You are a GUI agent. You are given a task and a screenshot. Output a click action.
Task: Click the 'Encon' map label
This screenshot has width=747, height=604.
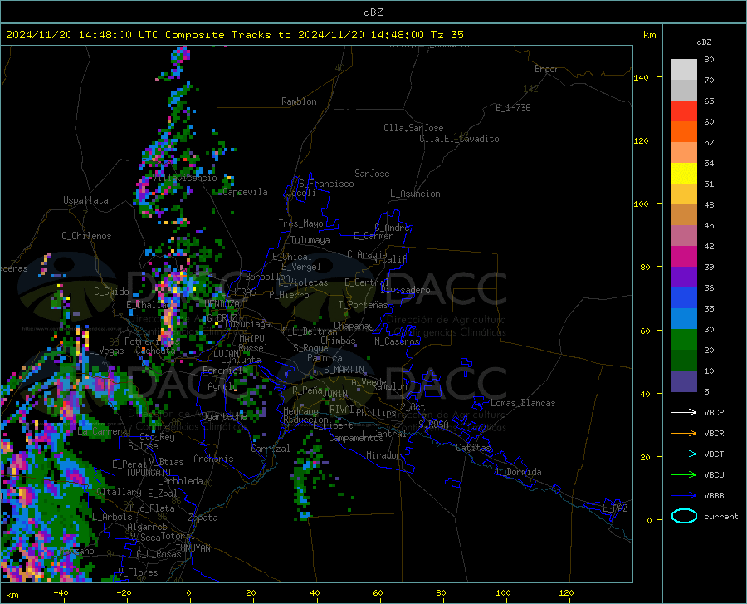tap(547, 69)
